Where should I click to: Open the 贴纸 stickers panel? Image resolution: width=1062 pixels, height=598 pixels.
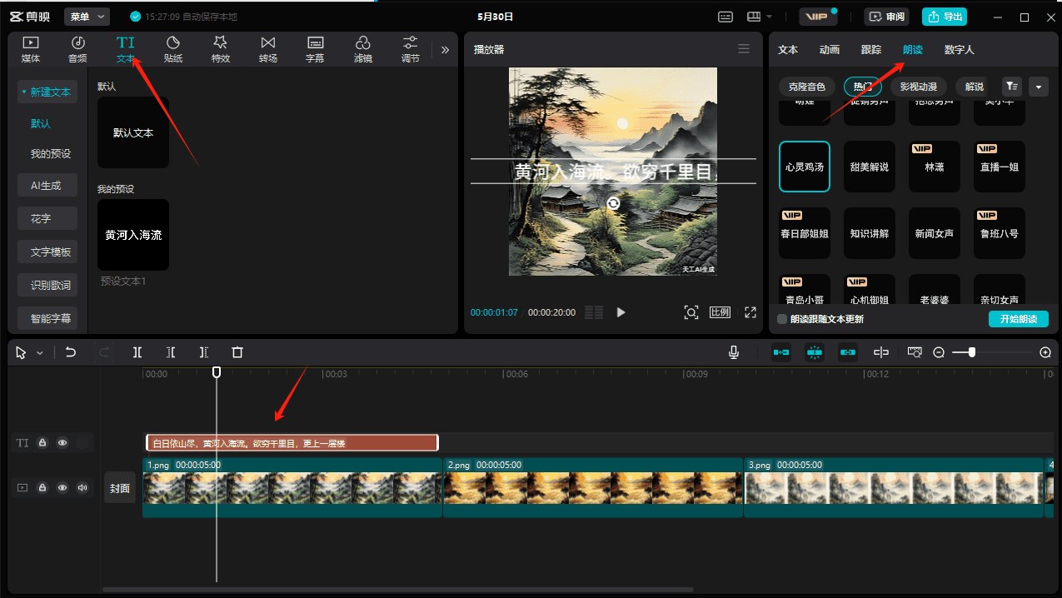pos(173,49)
